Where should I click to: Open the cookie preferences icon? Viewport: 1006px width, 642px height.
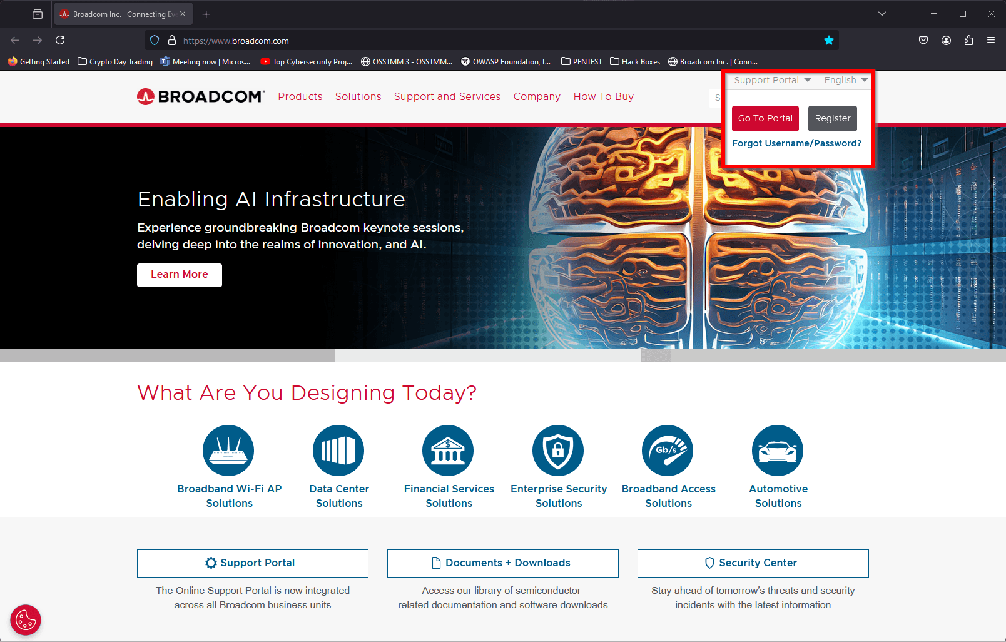tap(26, 620)
